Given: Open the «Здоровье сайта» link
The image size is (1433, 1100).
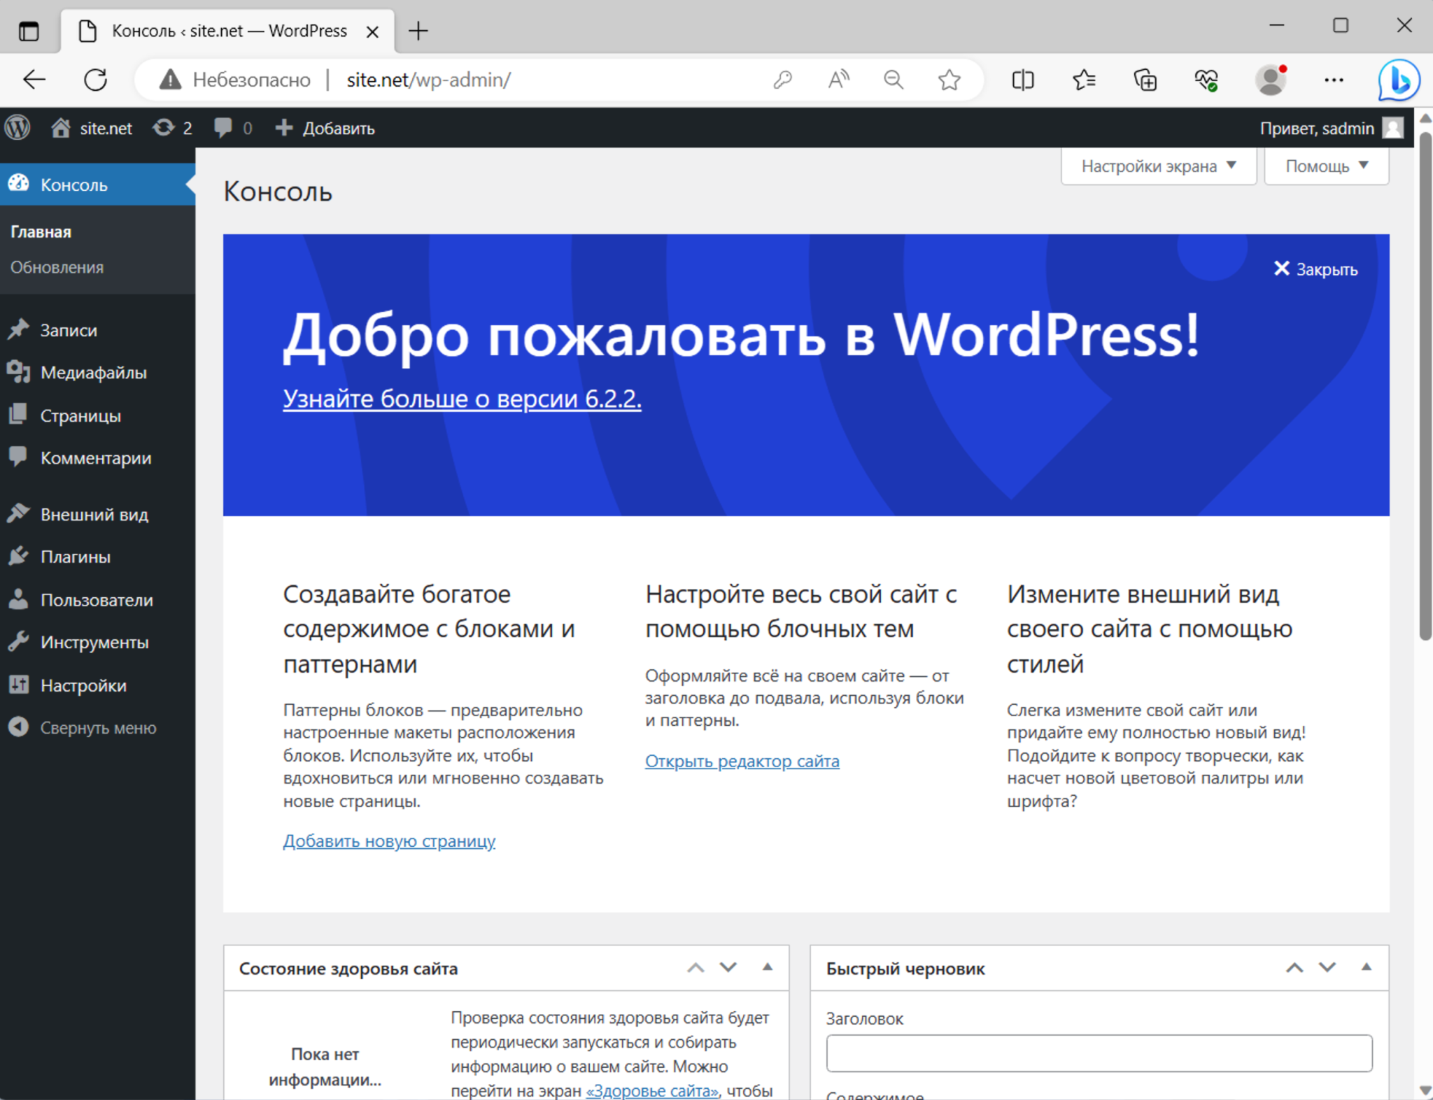Looking at the screenshot, I should tap(653, 1090).
